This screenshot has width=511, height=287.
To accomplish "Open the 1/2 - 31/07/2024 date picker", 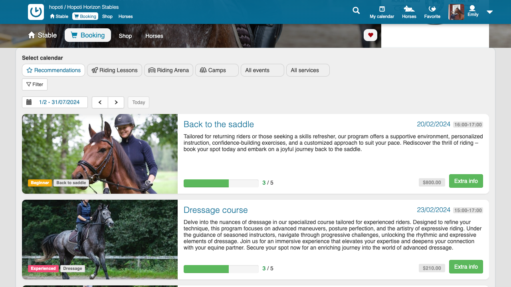I will 59,102.
